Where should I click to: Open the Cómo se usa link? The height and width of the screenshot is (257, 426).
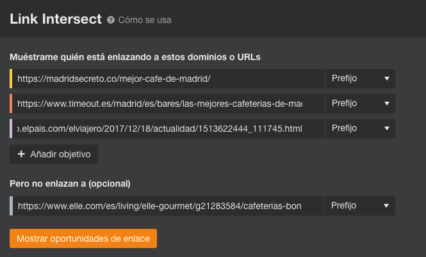(x=145, y=20)
